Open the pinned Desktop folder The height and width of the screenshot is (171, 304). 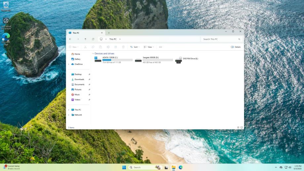[76, 74]
